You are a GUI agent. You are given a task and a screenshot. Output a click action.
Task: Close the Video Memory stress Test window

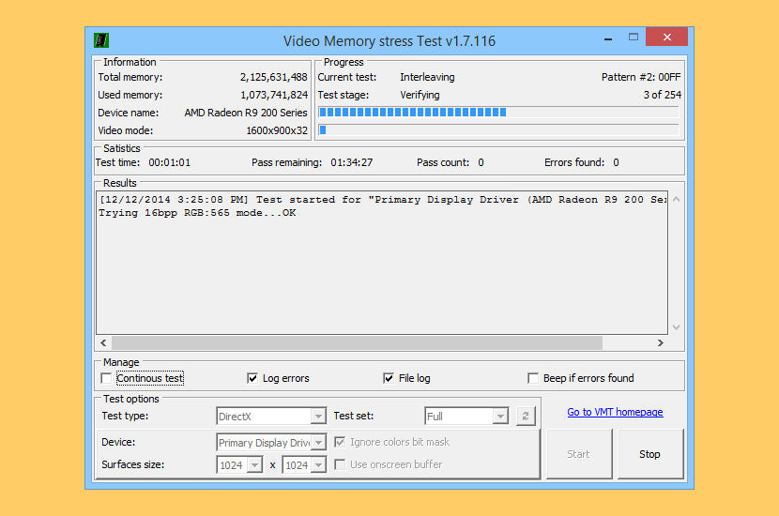coord(667,38)
